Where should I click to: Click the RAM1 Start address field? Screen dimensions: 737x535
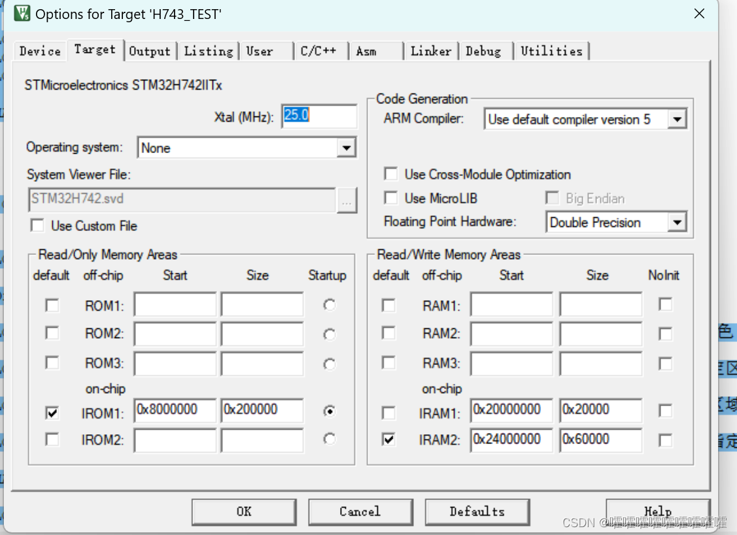click(511, 305)
